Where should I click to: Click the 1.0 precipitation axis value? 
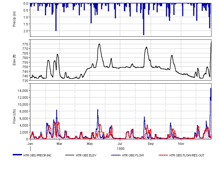coord(26,17)
